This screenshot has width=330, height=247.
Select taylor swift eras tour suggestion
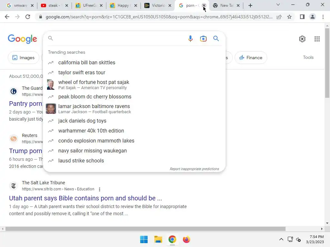134,72
